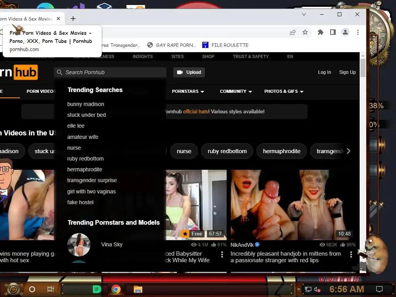
Task: Switch to Chrome on the taskbar
Action: [x=116, y=289]
